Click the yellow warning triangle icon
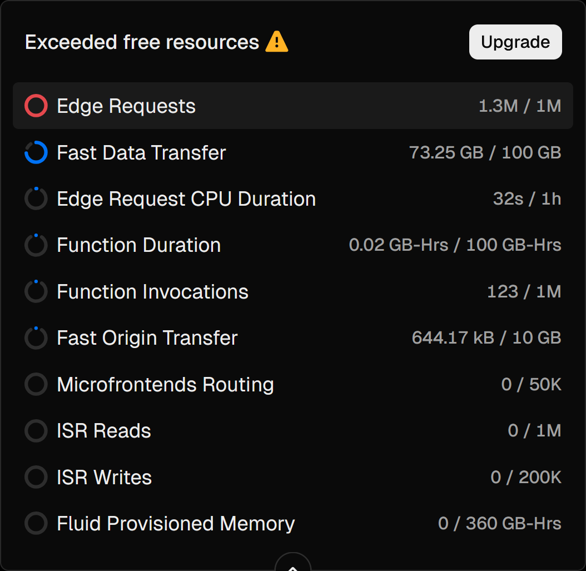Image resolution: width=586 pixels, height=571 pixels. (276, 42)
